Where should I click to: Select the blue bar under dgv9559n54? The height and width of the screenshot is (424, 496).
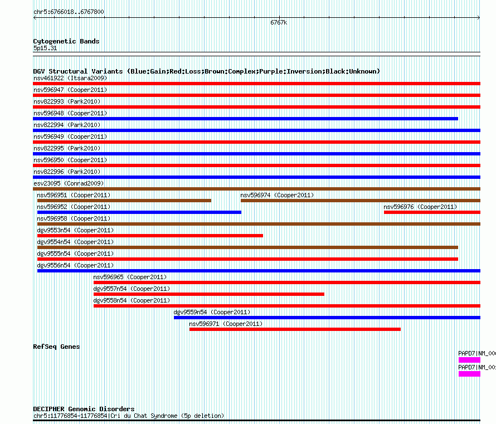[327, 318]
